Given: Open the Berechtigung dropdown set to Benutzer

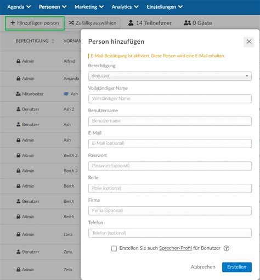Looking at the screenshot, I should (170, 76).
